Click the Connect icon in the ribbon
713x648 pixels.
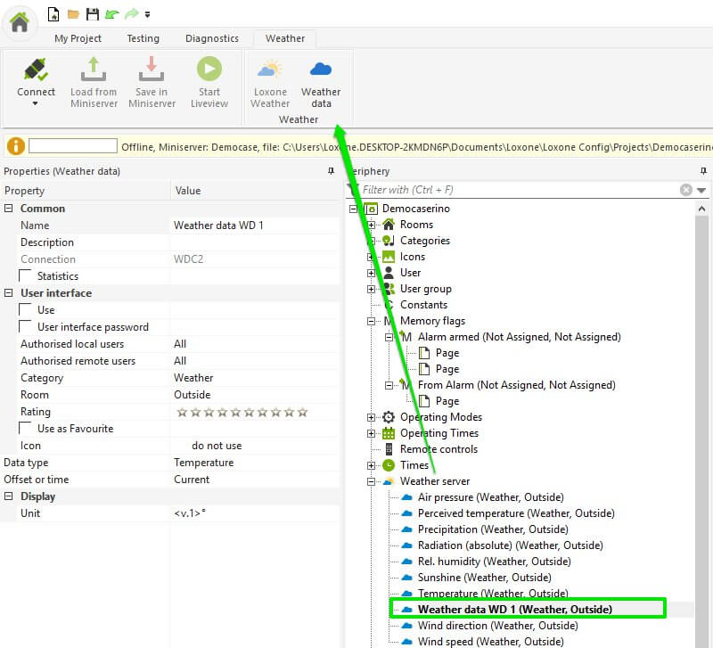[36, 70]
